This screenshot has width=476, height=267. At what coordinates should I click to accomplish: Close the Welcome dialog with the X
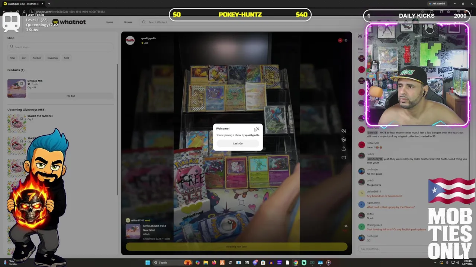[x=257, y=129]
